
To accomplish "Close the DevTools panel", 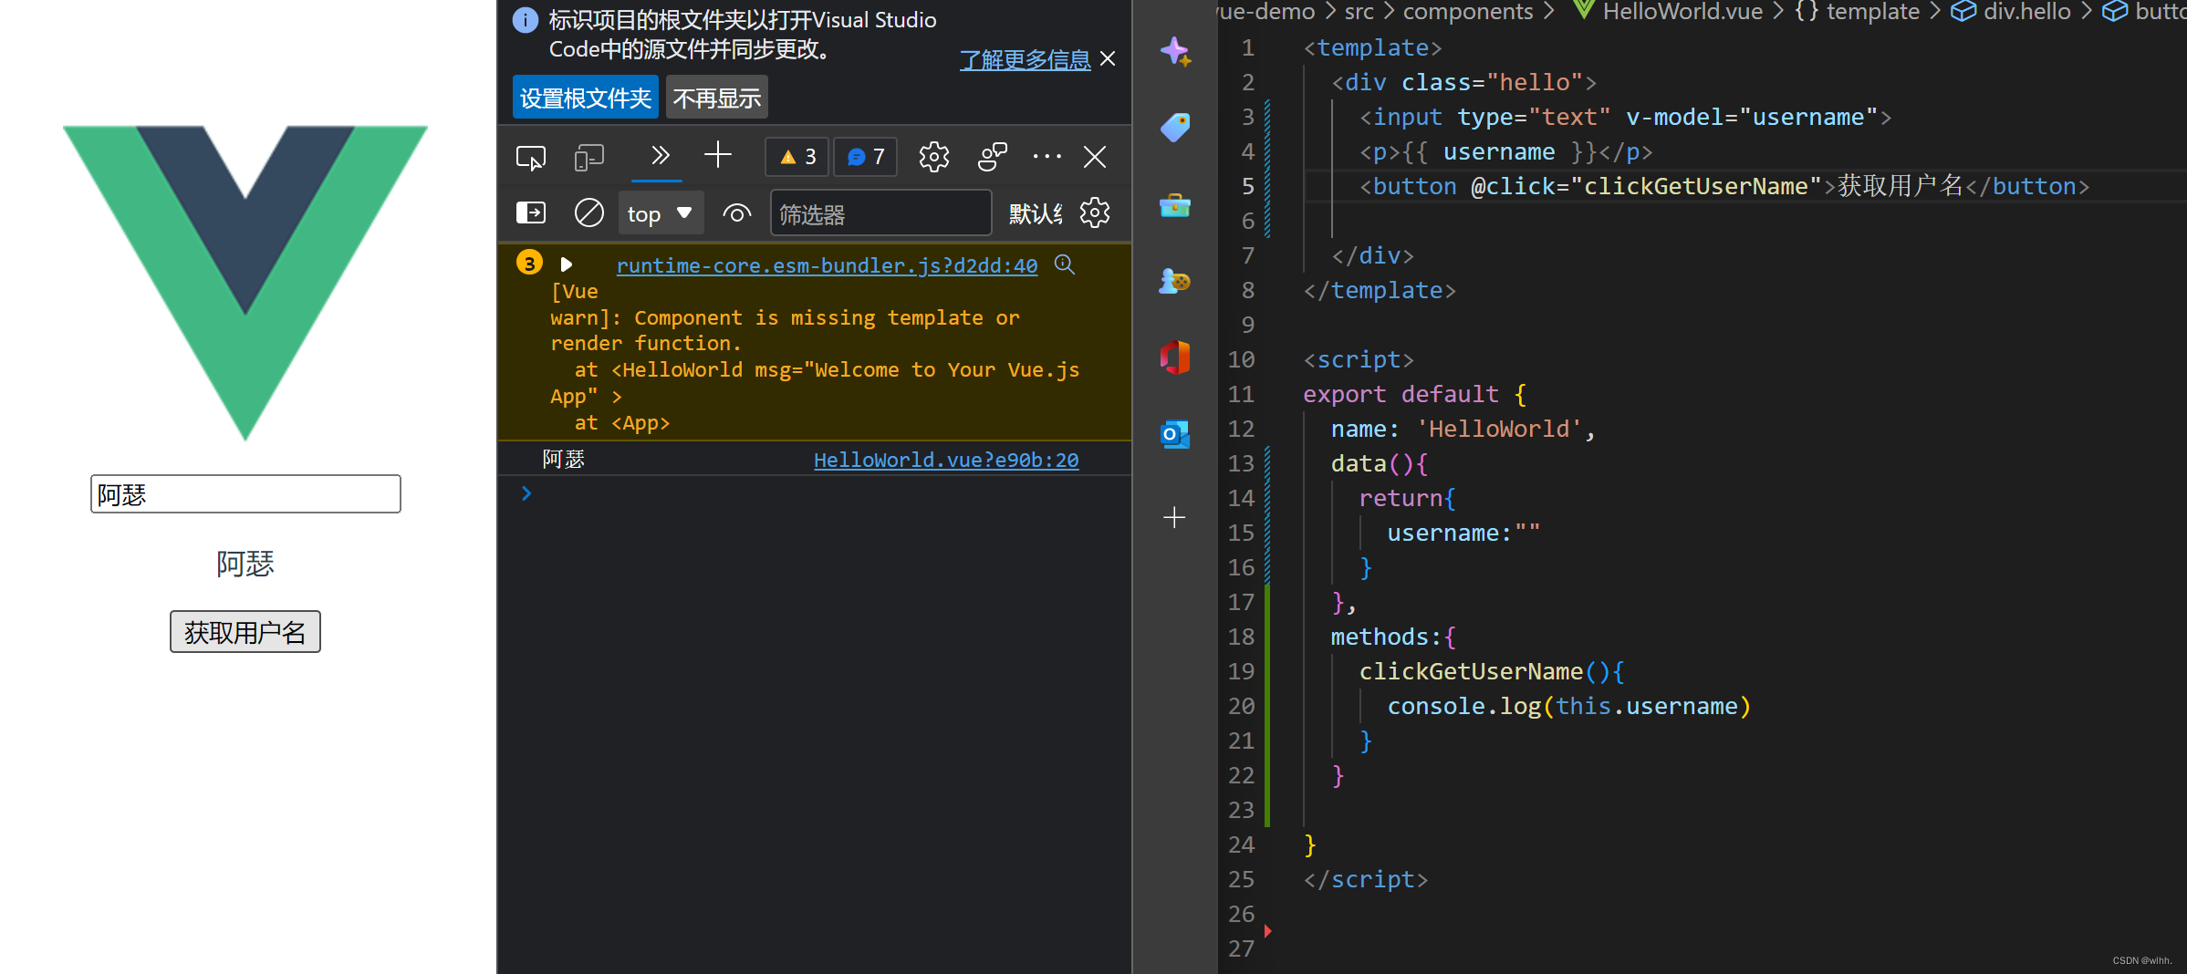I will click(x=1095, y=157).
